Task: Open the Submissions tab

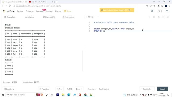Action: 69,17
